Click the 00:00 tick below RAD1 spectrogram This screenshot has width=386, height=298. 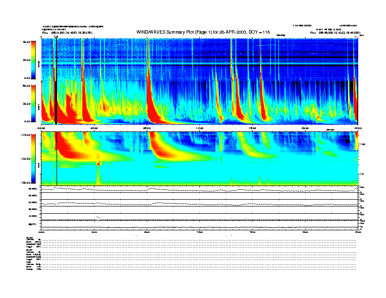(x=41, y=128)
